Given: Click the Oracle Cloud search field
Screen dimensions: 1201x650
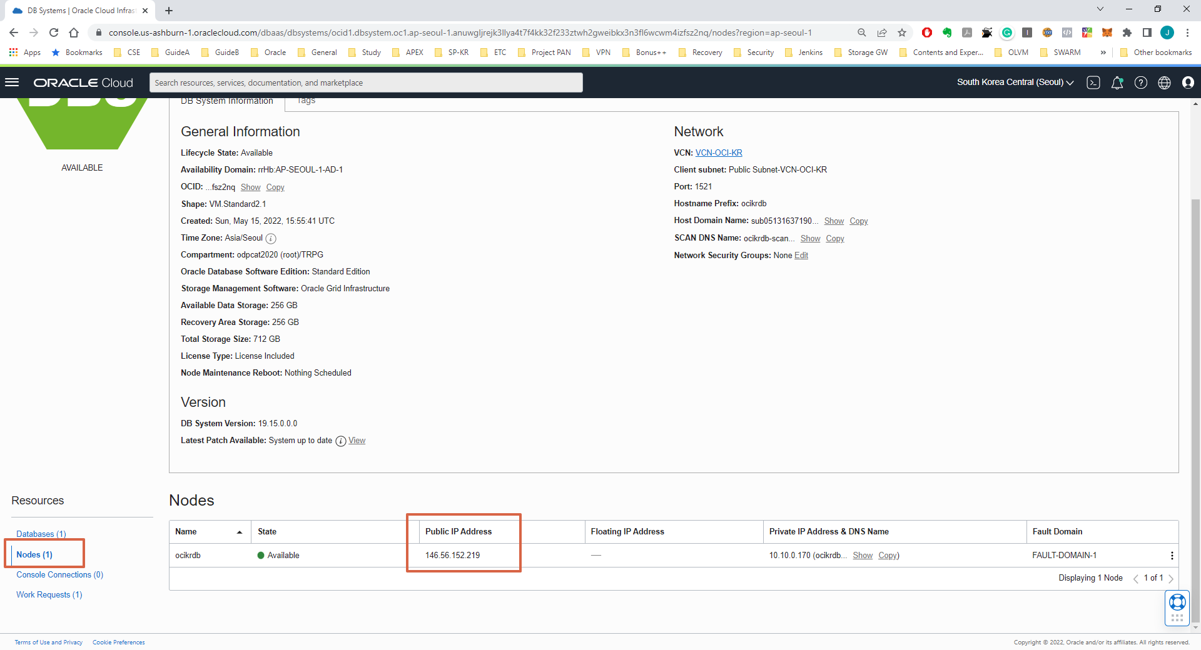Looking at the screenshot, I should [x=366, y=82].
